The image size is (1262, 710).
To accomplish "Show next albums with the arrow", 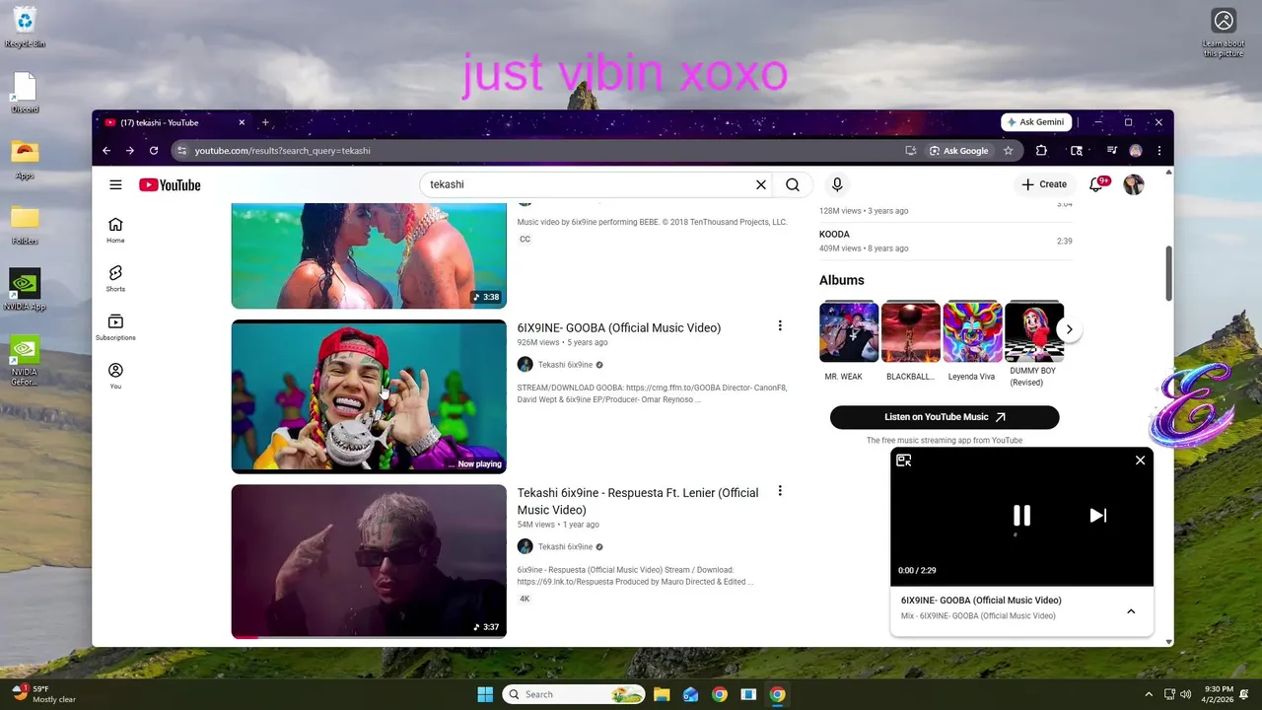I will [x=1069, y=330].
